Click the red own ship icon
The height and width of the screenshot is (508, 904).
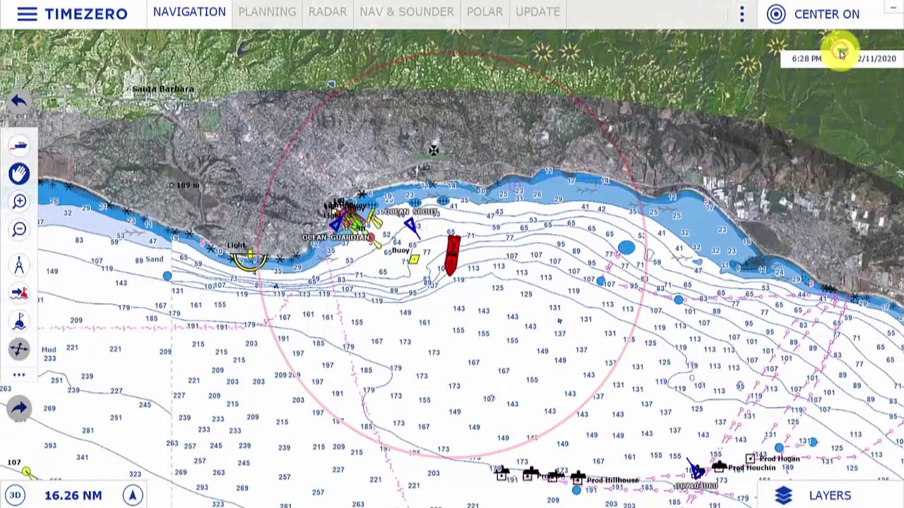click(x=452, y=255)
